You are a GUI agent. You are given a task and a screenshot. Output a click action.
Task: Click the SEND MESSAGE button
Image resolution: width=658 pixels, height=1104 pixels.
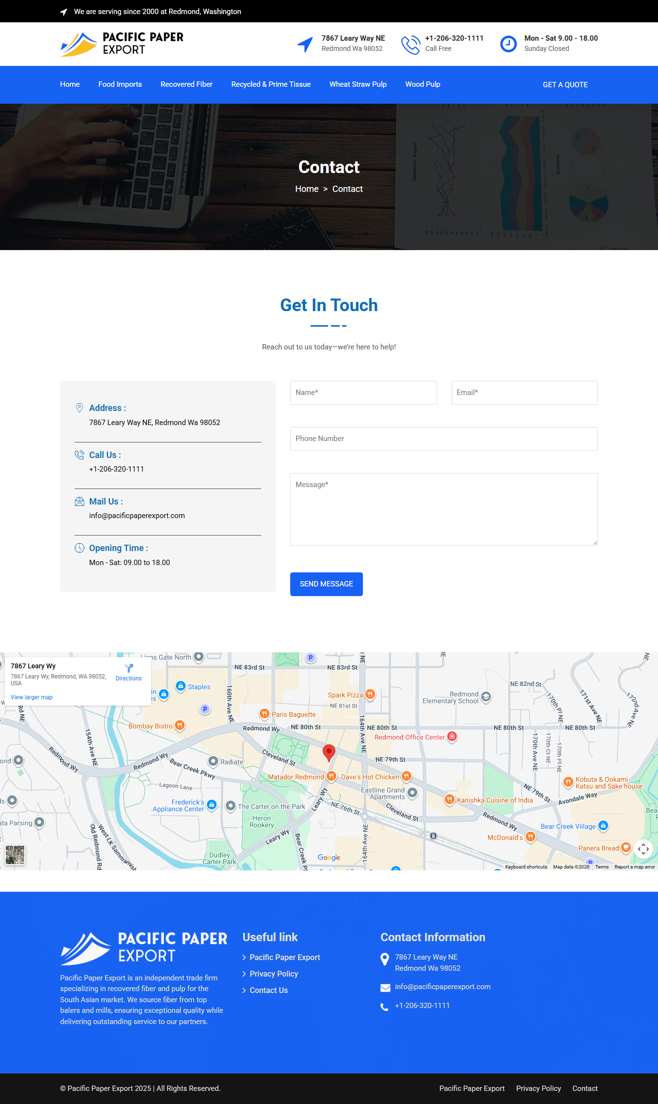click(x=326, y=584)
